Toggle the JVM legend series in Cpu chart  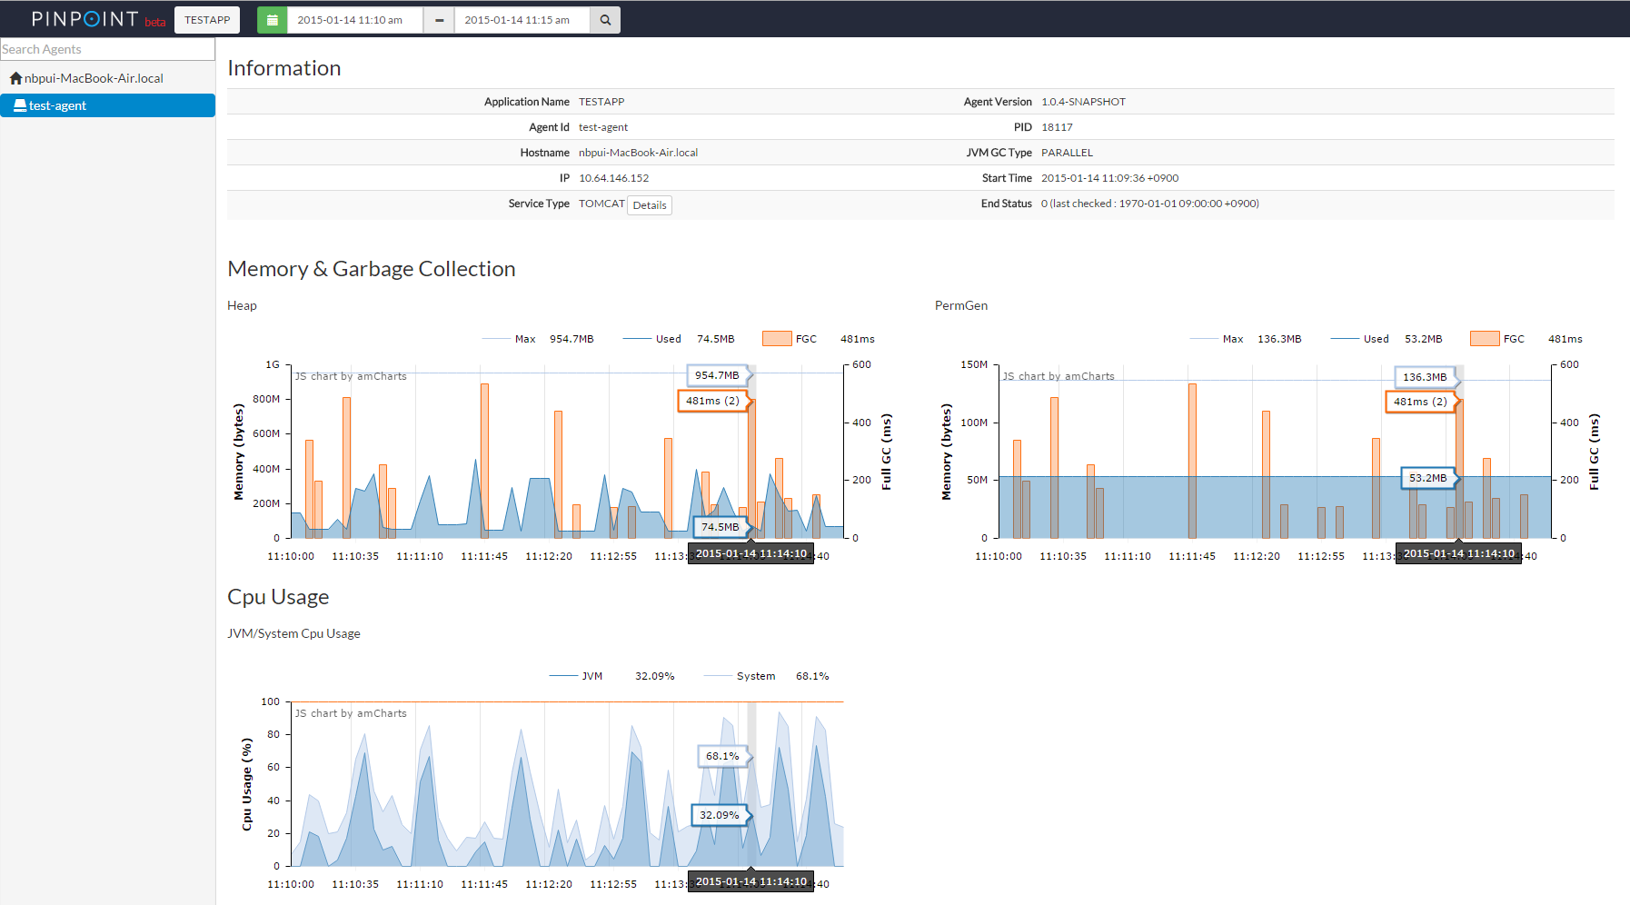point(612,676)
